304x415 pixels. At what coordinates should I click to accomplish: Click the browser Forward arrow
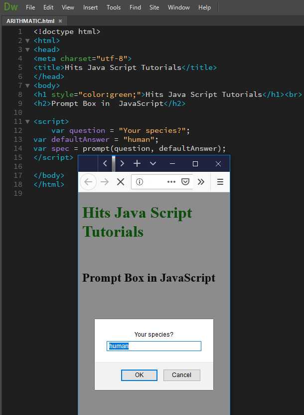105,182
